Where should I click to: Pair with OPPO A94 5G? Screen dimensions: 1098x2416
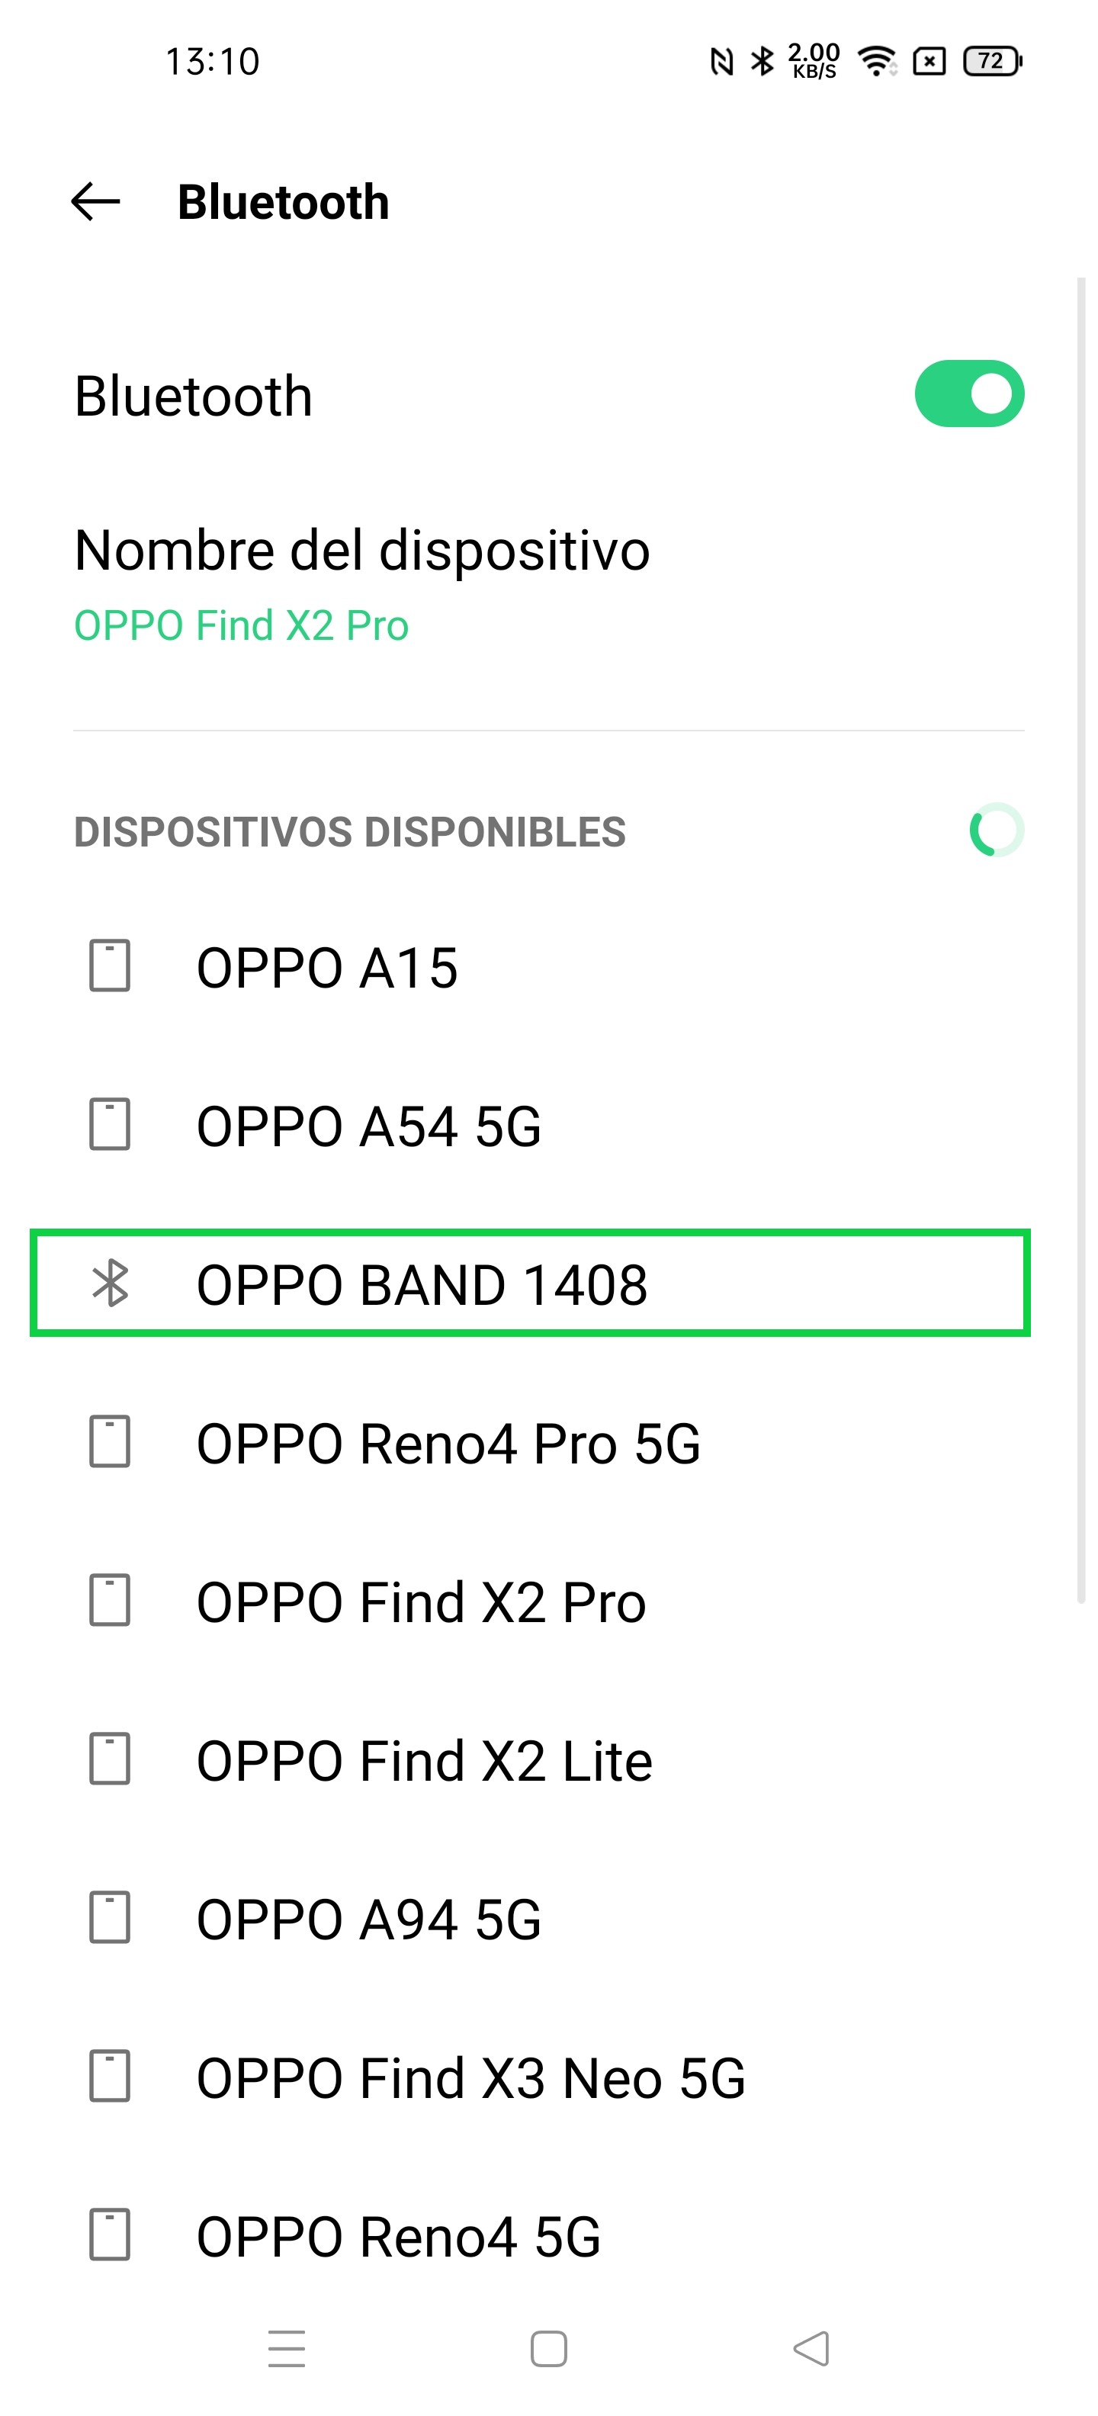click(368, 1918)
